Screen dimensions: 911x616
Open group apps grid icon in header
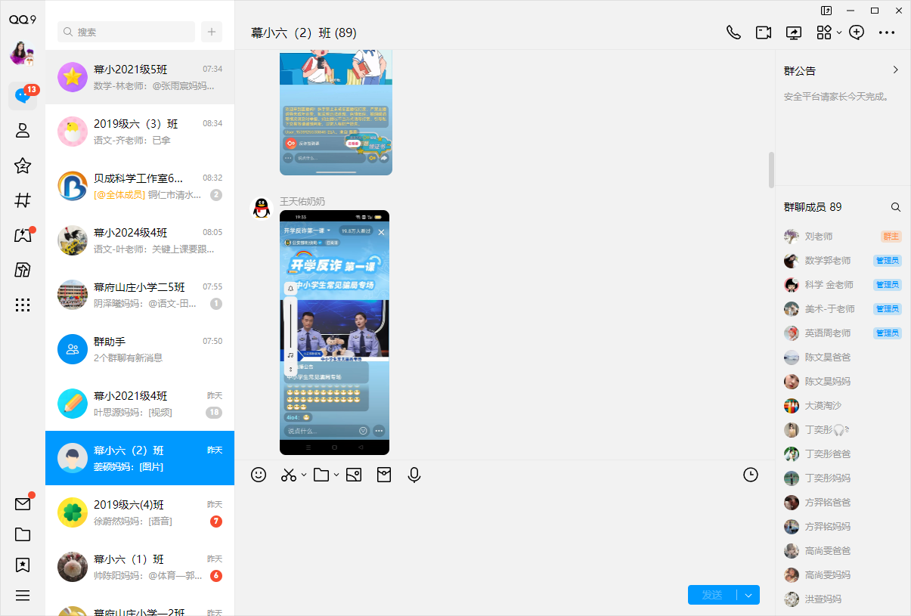(x=824, y=33)
